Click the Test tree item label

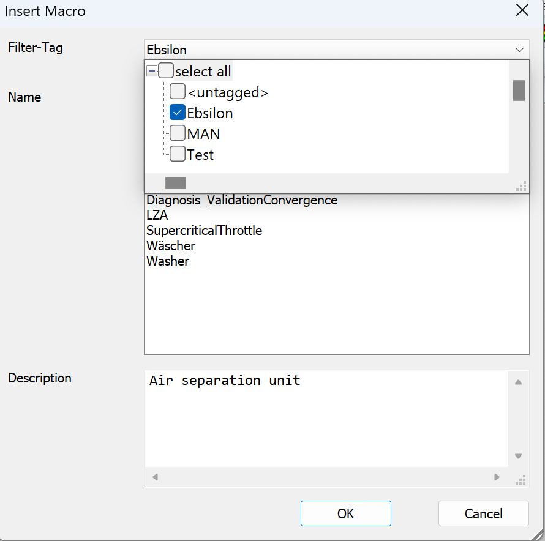click(200, 155)
